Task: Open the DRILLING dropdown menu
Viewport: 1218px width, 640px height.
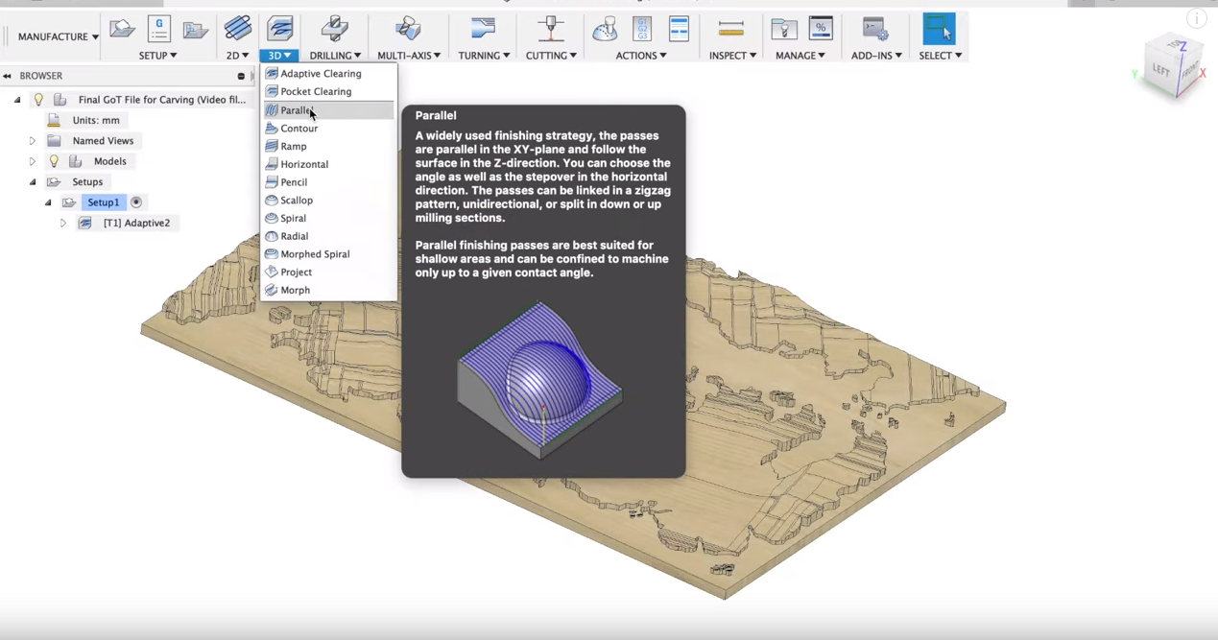Action: pyautogui.click(x=335, y=56)
